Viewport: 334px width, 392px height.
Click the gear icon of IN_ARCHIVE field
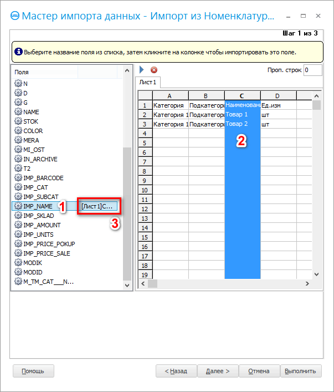coord(18,159)
